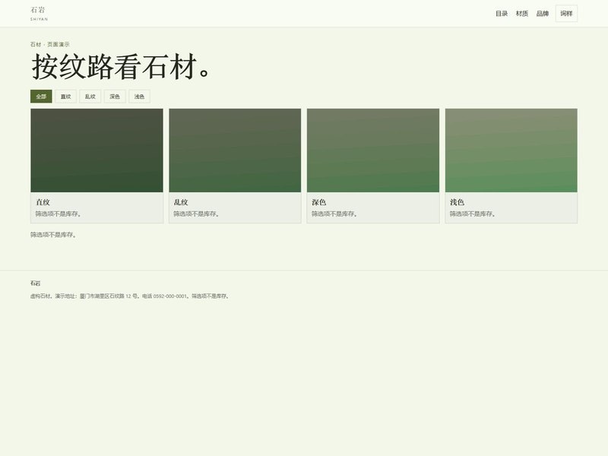The image size is (608, 456).
Task: Filter by 浅色 chip
Action: tap(139, 97)
